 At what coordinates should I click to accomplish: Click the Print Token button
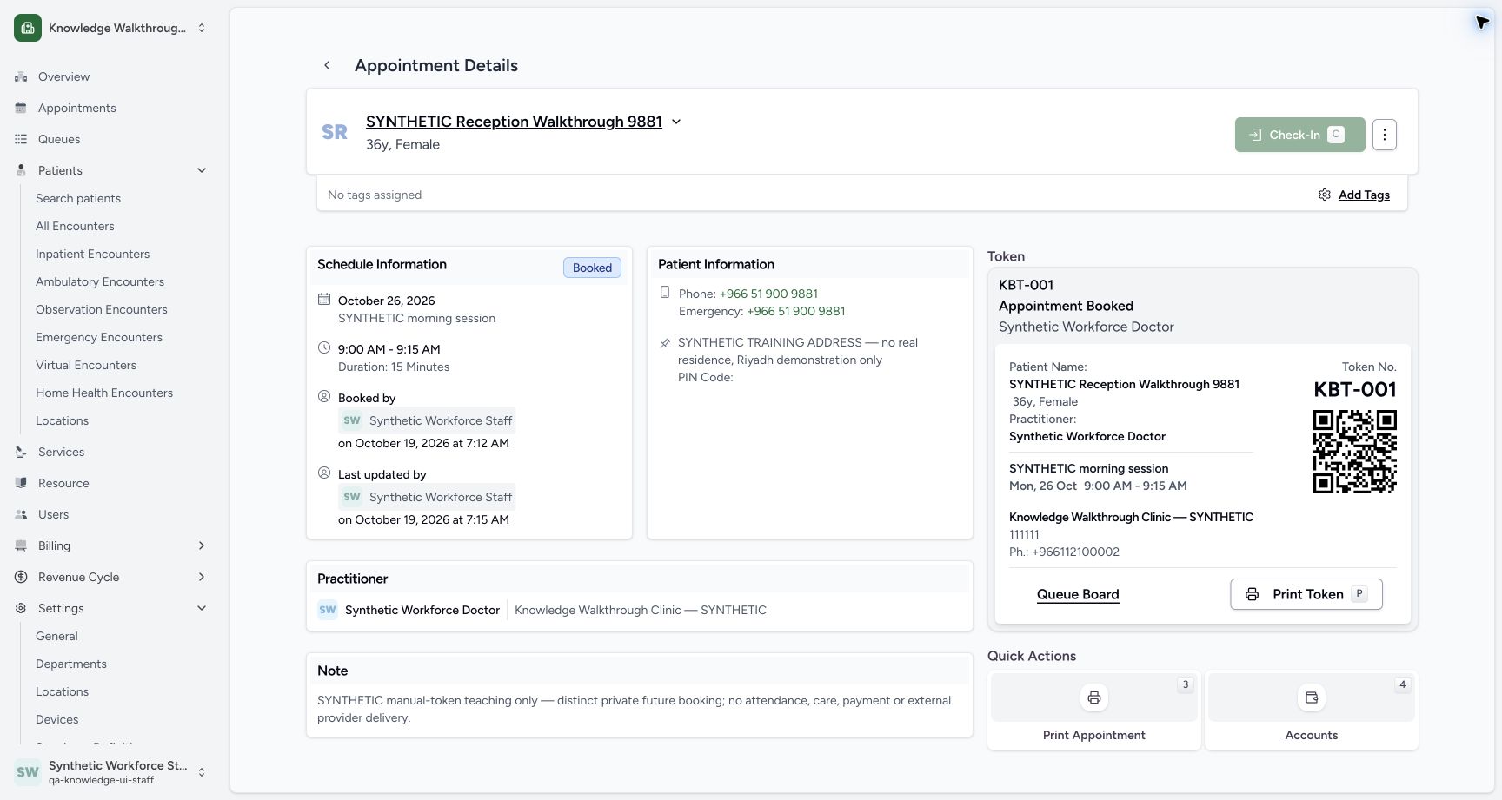point(1306,594)
